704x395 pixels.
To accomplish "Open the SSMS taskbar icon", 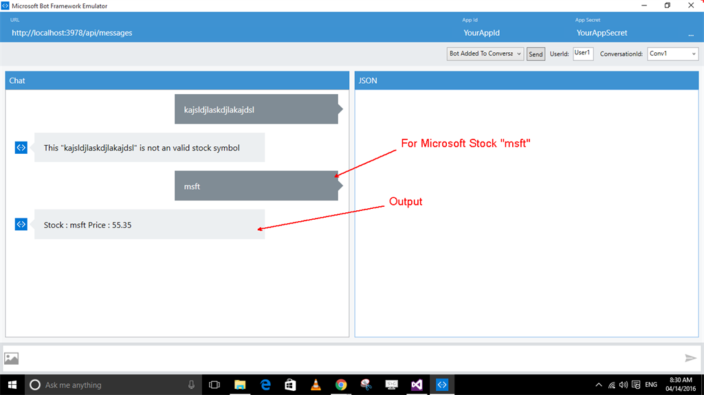I will coord(391,385).
